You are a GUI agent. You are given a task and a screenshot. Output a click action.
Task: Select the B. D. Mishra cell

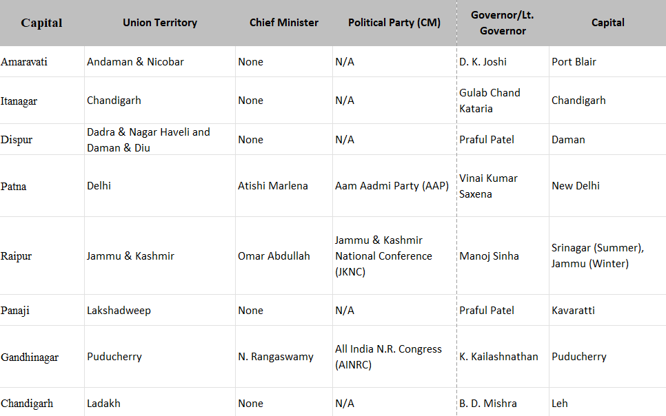click(487, 404)
